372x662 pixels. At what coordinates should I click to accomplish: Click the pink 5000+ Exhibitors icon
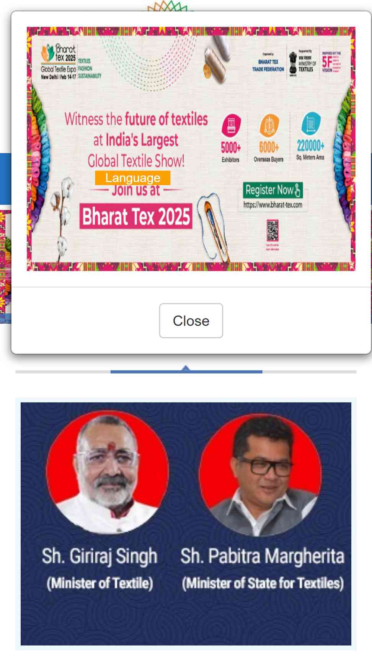pyautogui.click(x=231, y=125)
